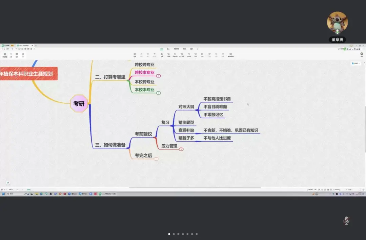Image resolution: width=366 pixels, height=240 pixels.
Task: Open the Windows Start menu
Action: (x=3, y=194)
